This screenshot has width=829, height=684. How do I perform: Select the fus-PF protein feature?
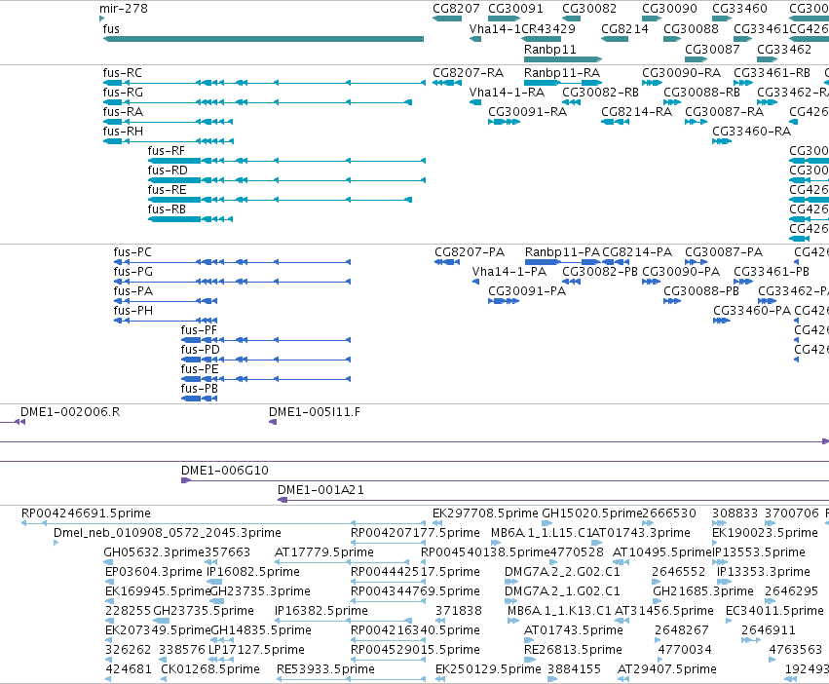(266, 340)
